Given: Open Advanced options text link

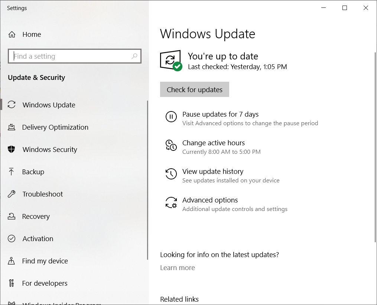Looking at the screenshot, I should (210, 200).
